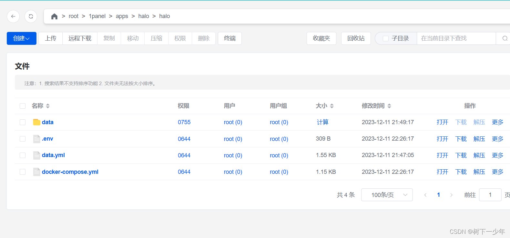The height and width of the screenshot is (238, 510).
Task: Focus the 前往 page number input
Action: 490,195
